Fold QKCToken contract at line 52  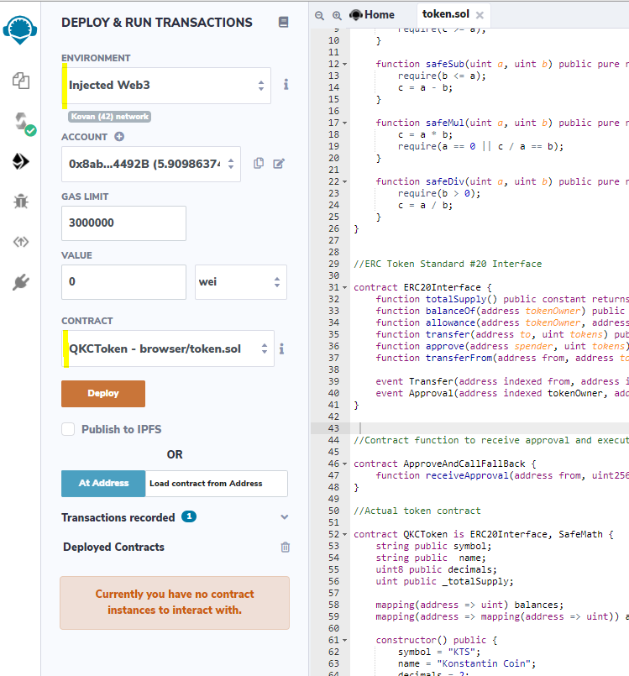pos(345,535)
